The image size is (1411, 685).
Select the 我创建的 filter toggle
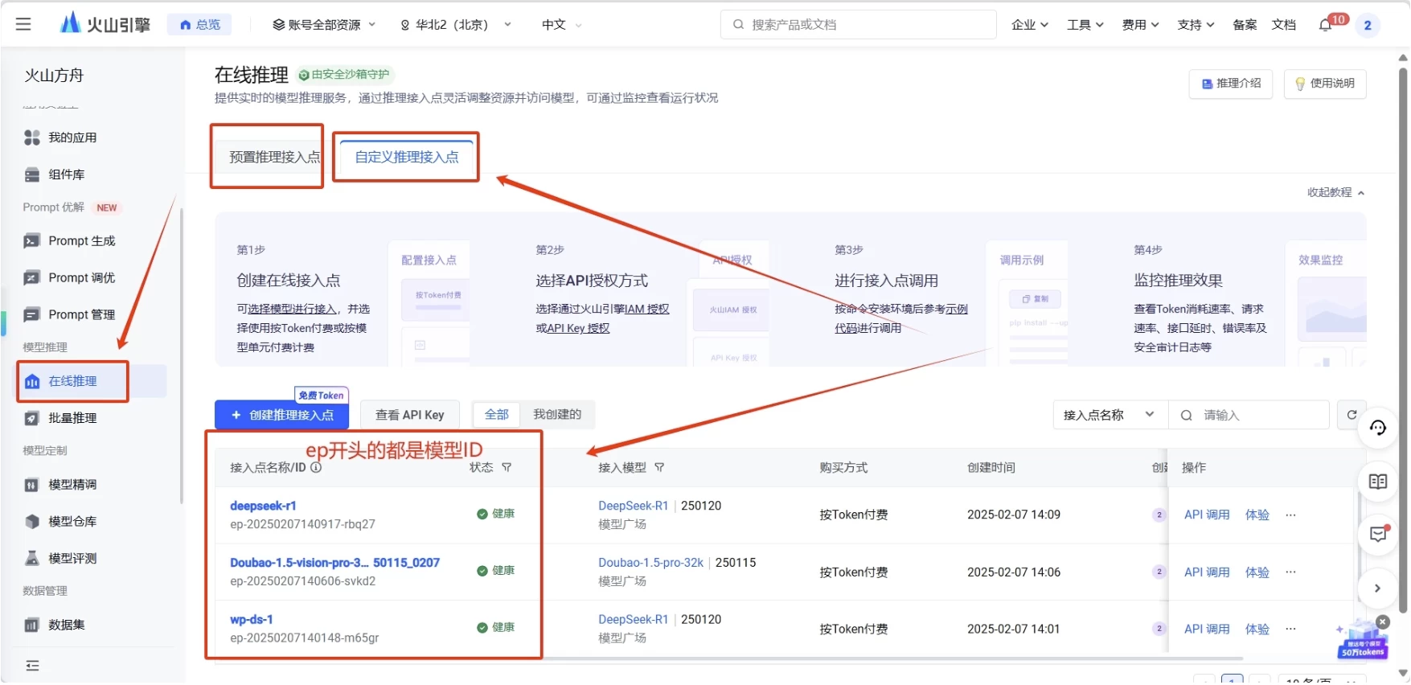click(x=556, y=414)
